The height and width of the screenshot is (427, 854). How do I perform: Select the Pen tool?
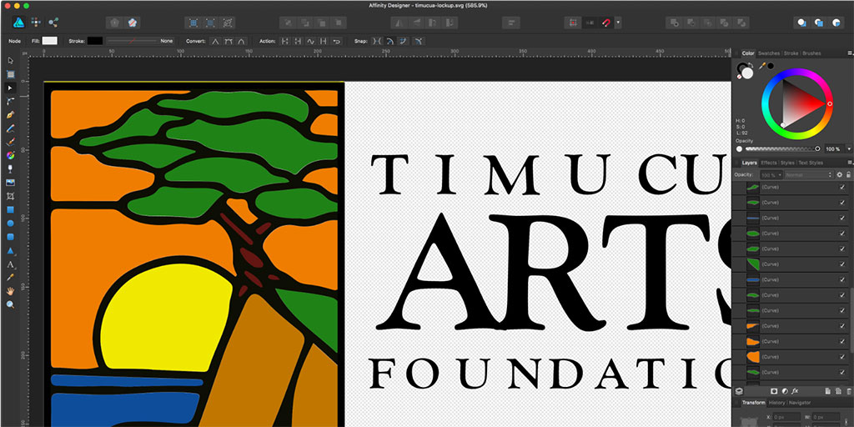tap(10, 115)
